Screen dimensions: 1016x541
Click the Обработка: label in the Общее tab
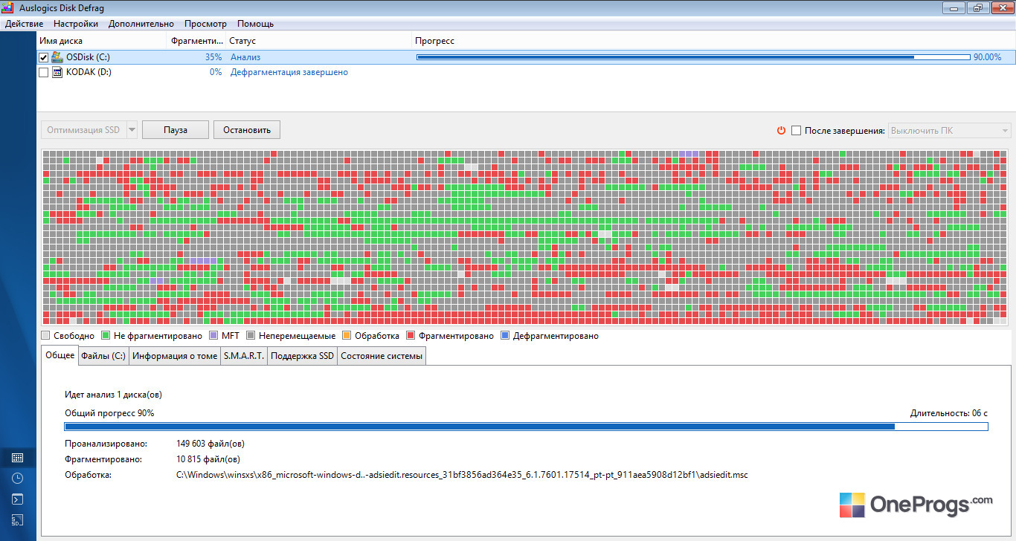point(88,474)
